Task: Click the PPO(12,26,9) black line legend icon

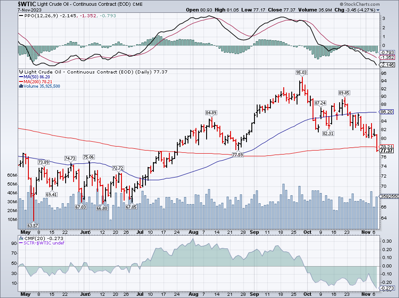Action: click(x=20, y=16)
